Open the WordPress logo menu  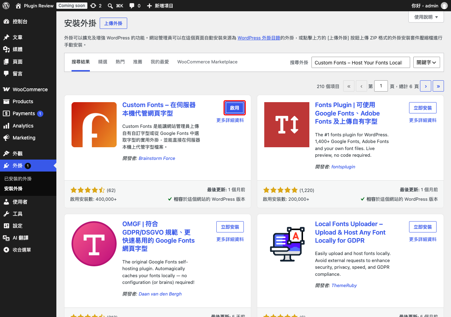6,6
